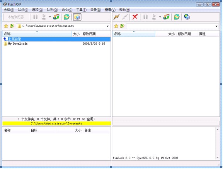This screenshot has height=169, width=223.
Task: Sort remote list by 属性 column
Action: point(208,34)
